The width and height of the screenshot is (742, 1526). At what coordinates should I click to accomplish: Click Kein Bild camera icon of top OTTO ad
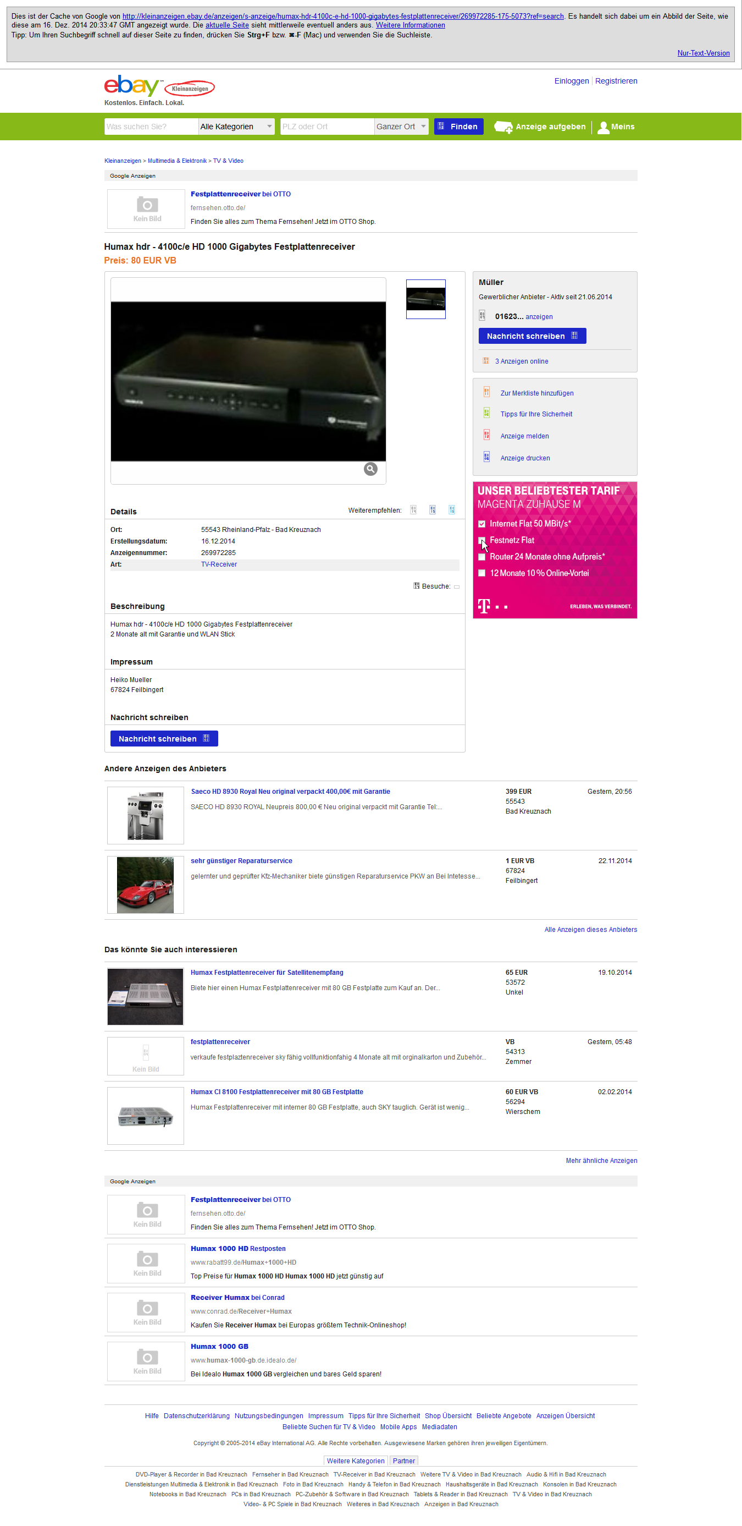tap(147, 208)
